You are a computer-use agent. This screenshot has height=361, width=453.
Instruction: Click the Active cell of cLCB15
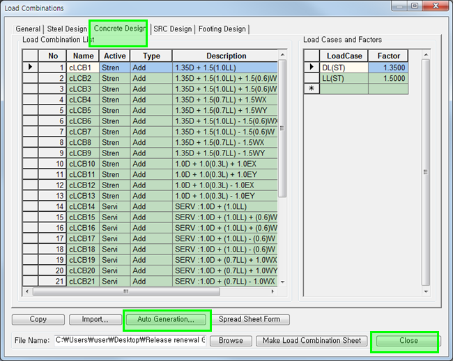[x=115, y=217]
